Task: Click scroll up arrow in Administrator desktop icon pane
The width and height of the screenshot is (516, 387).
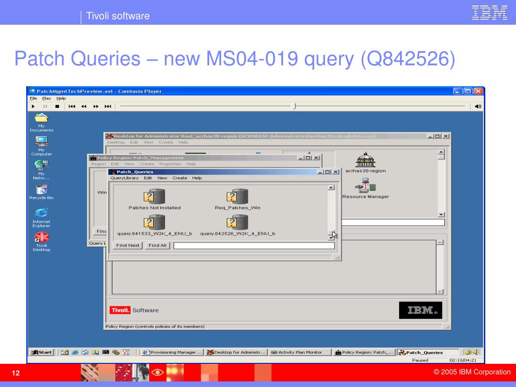Action: (x=441, y=152)
